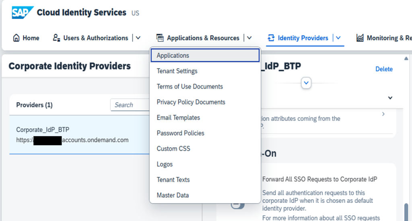Click the Monitoring & Reporting chart icon

point(360,38)
